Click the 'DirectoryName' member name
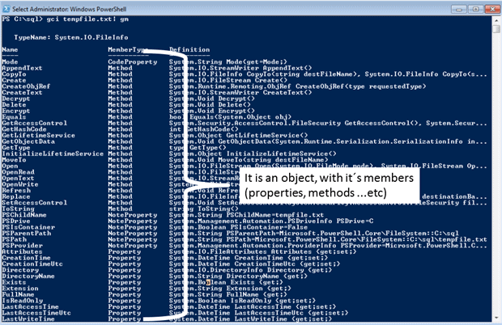Screen dimensions: 502x325 [x=28, y=276]
